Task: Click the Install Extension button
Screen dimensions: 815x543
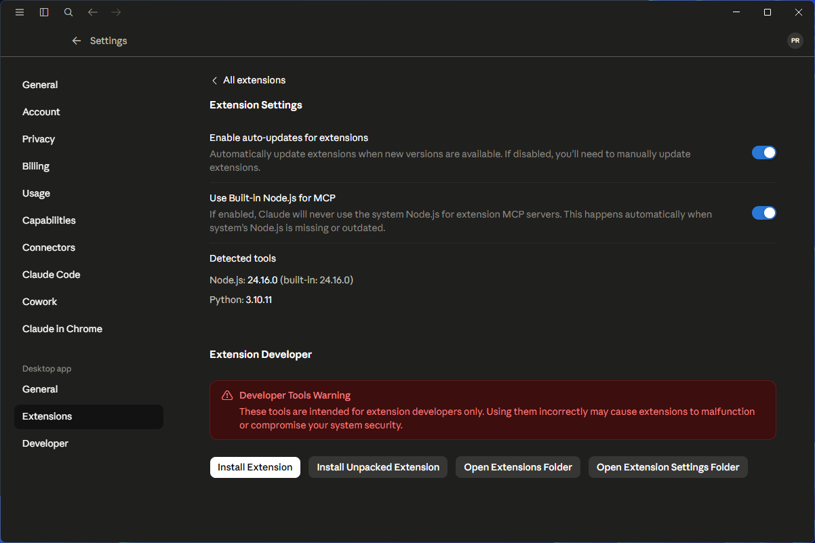Action: coord(255,467)
